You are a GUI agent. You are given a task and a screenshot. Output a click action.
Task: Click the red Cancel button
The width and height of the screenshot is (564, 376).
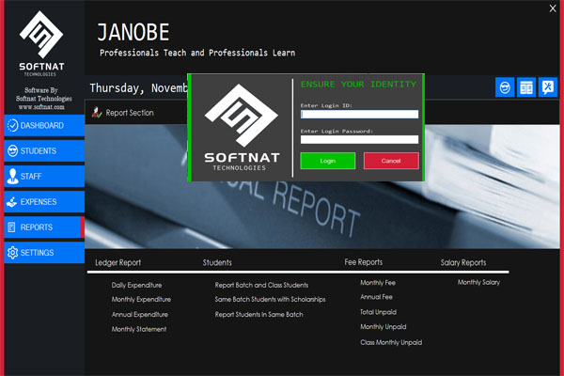391,161
